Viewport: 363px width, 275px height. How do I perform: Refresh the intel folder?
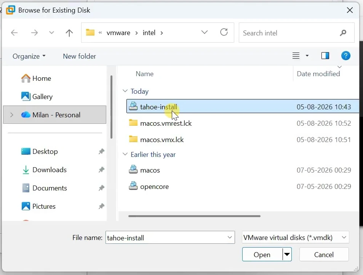click(224, 32)
